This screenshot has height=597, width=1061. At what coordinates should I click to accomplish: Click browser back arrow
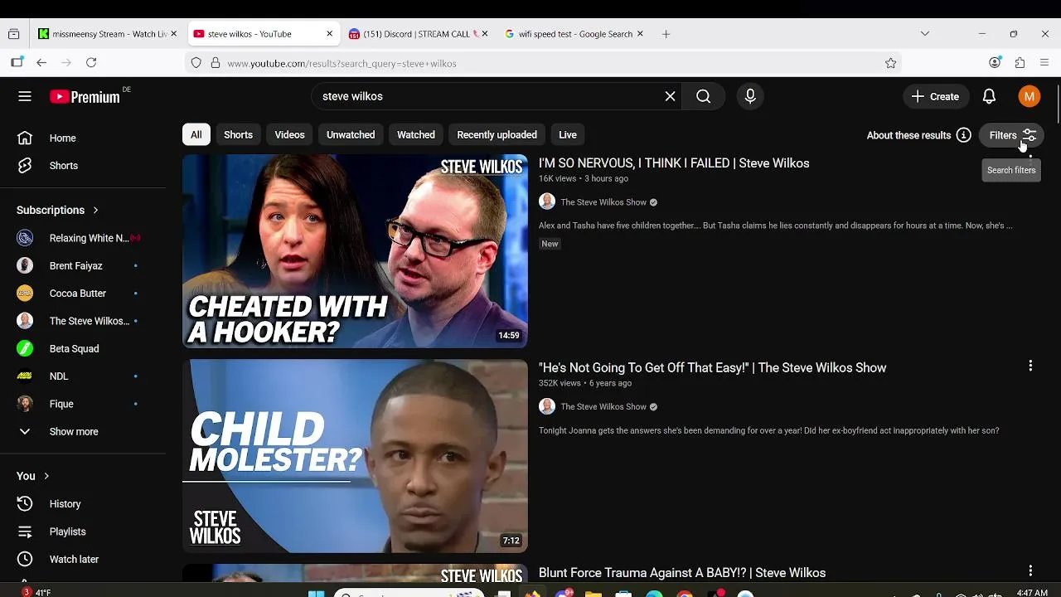click(x=41, y=63)
